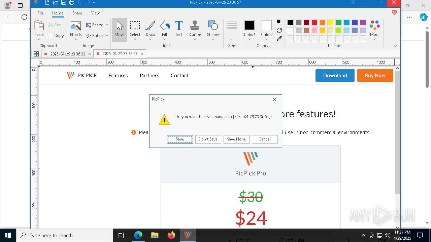Viewport: 431px width, 242px height.
Task: Click the taskbar search box
Action: tap(65, 235)
